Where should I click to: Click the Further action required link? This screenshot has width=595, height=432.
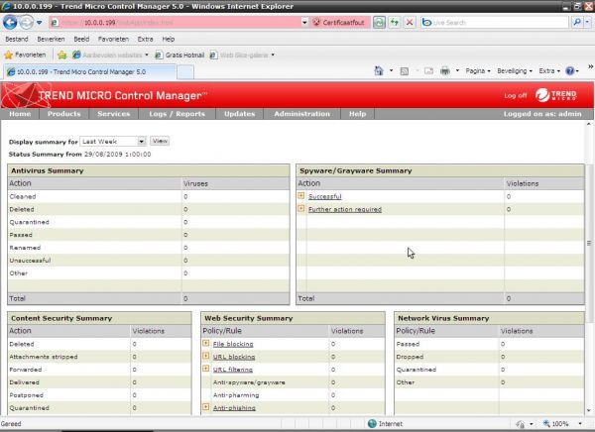click(x=345, y=209)
